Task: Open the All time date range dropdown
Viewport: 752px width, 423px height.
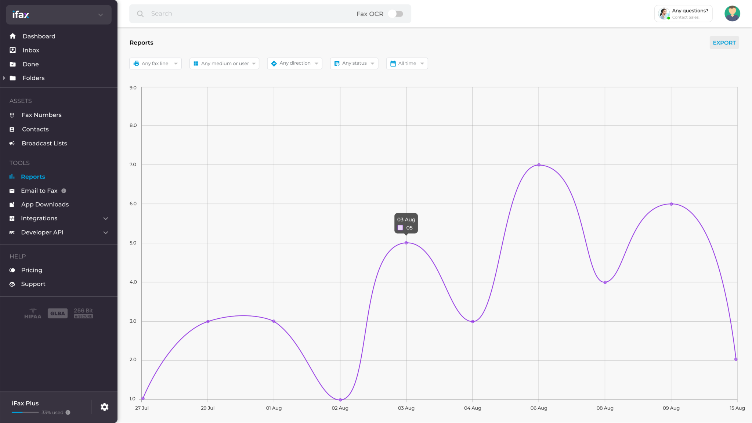Action: pos(407,63)
